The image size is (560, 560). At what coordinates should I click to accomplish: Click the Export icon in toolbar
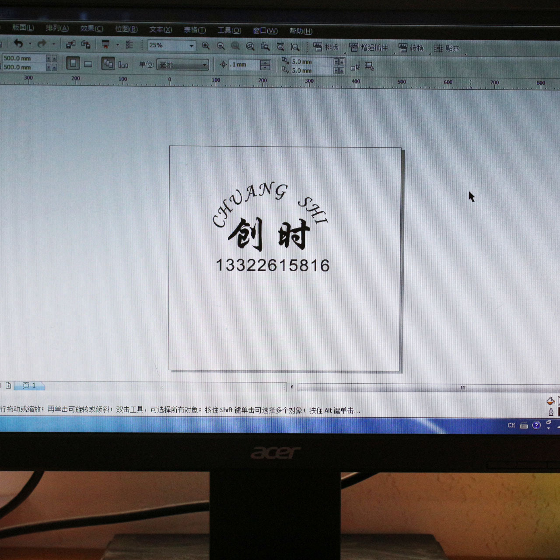coord(86,44)
